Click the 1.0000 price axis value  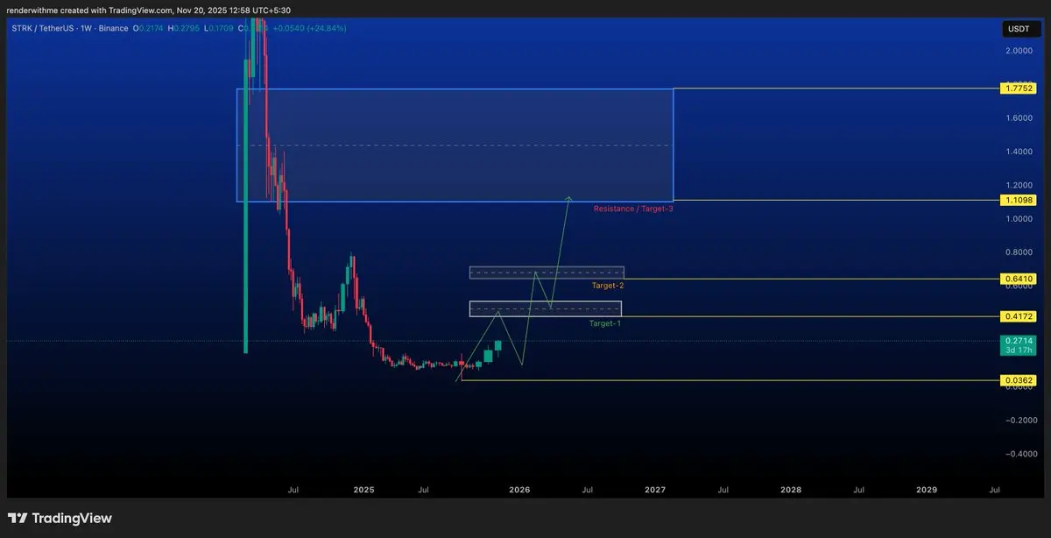(x=1020, y=219)
